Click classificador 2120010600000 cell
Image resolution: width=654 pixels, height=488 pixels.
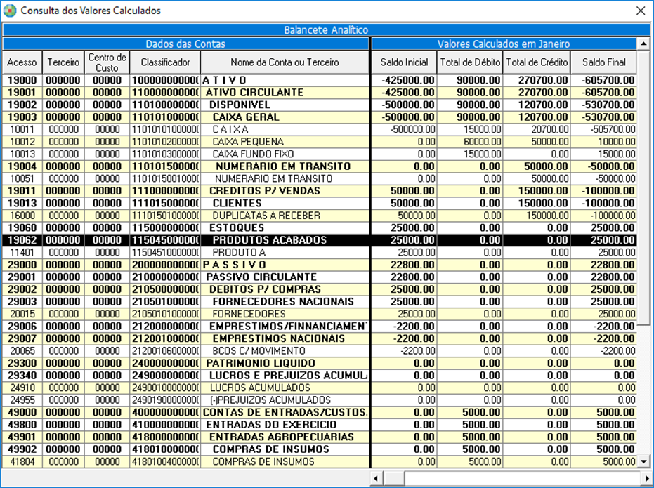165,351
